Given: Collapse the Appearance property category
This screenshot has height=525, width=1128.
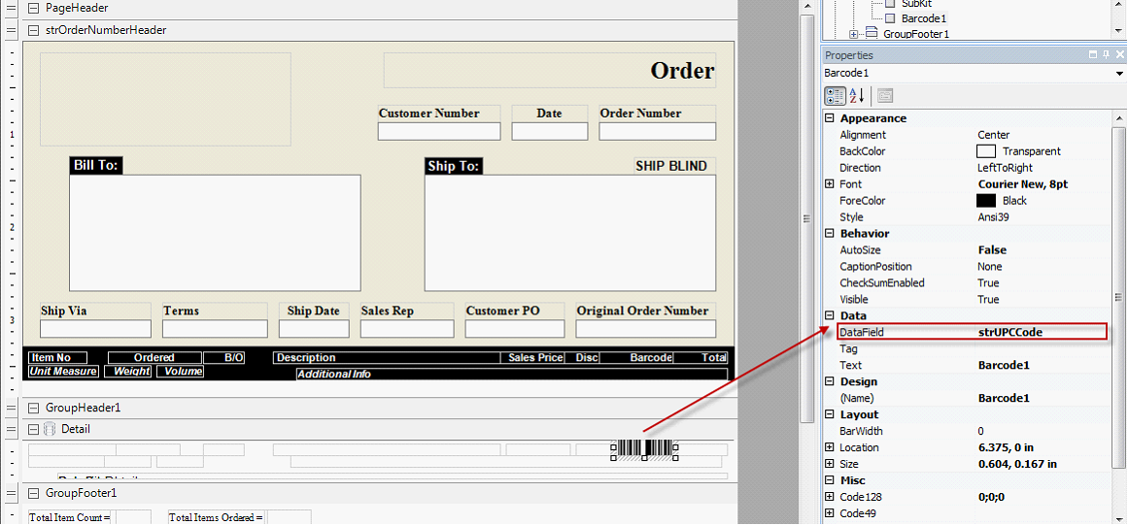Looking at the screenshot, I should click(830, 118).
